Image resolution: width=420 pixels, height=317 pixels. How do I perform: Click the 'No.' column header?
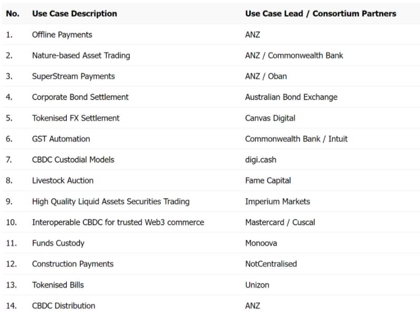click(13, 14)
